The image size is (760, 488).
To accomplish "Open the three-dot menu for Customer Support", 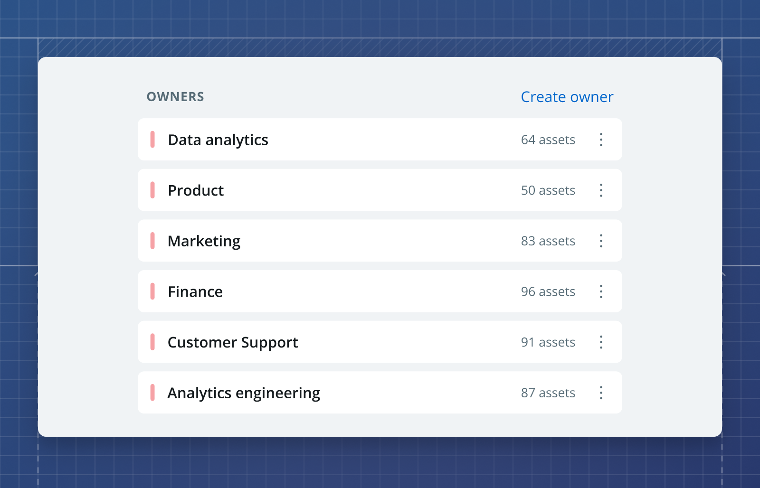I will pyautogui.click(x=601, y=342).
